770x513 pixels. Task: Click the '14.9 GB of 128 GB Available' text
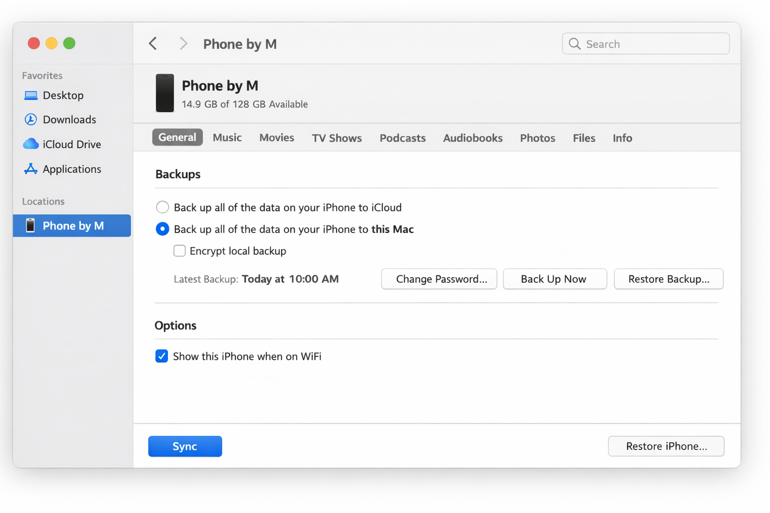pos(245,104)
